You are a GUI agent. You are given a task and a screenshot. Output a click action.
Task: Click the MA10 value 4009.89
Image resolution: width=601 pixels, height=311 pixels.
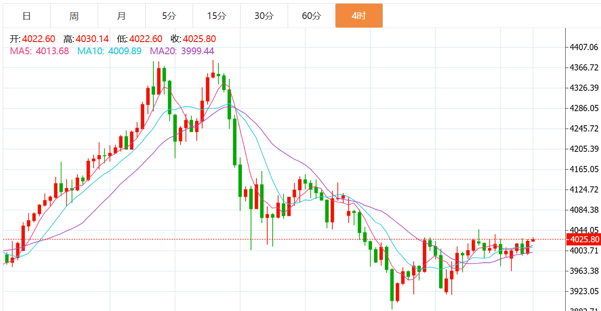[x=125, y=51]
